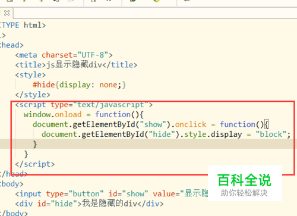Click the style.display = "block"; line
Image resolution: width=297 pixels, height=216 pixels.
(x=166, y=134)
